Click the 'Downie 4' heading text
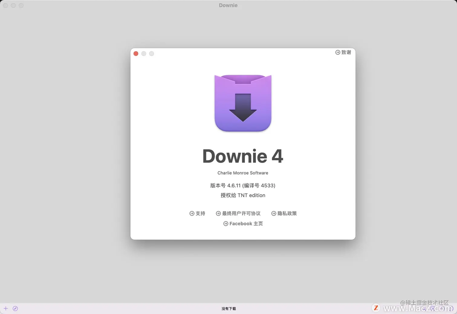Image resolution: width=457 pixels, height=314 pixels. (x=243, y=156)
